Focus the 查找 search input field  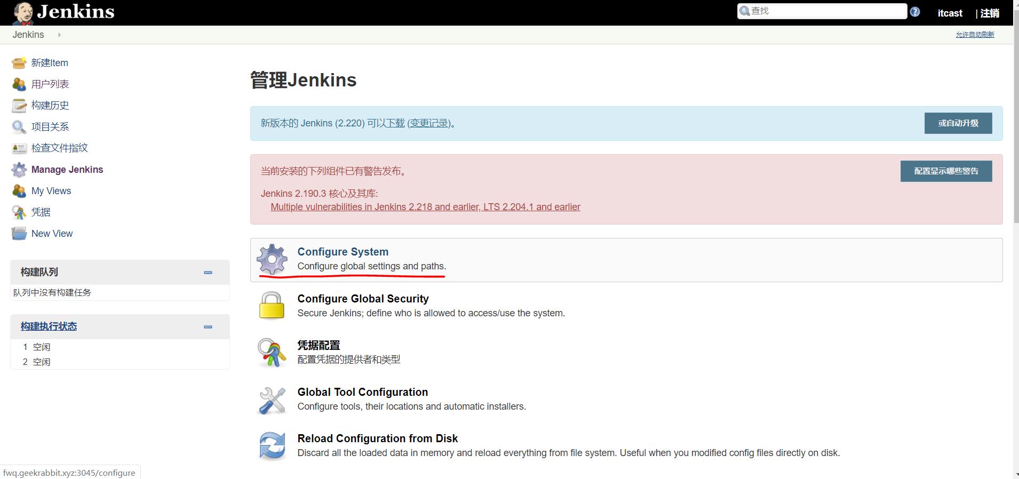coord(822,11)
